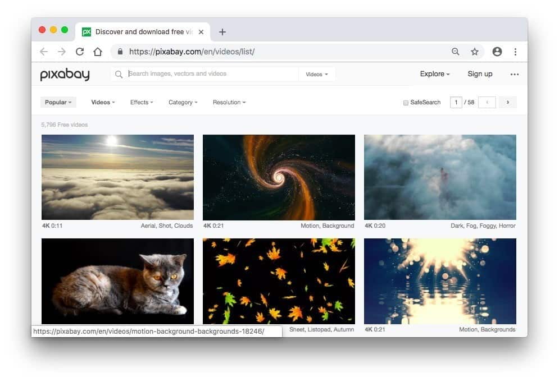Go to the next results page arrow
The height and width of the screenshot is (382, 559).
(508, 103)
